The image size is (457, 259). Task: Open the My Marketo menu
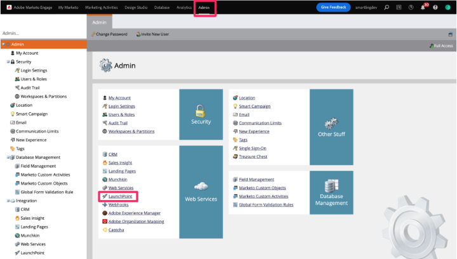68,8
